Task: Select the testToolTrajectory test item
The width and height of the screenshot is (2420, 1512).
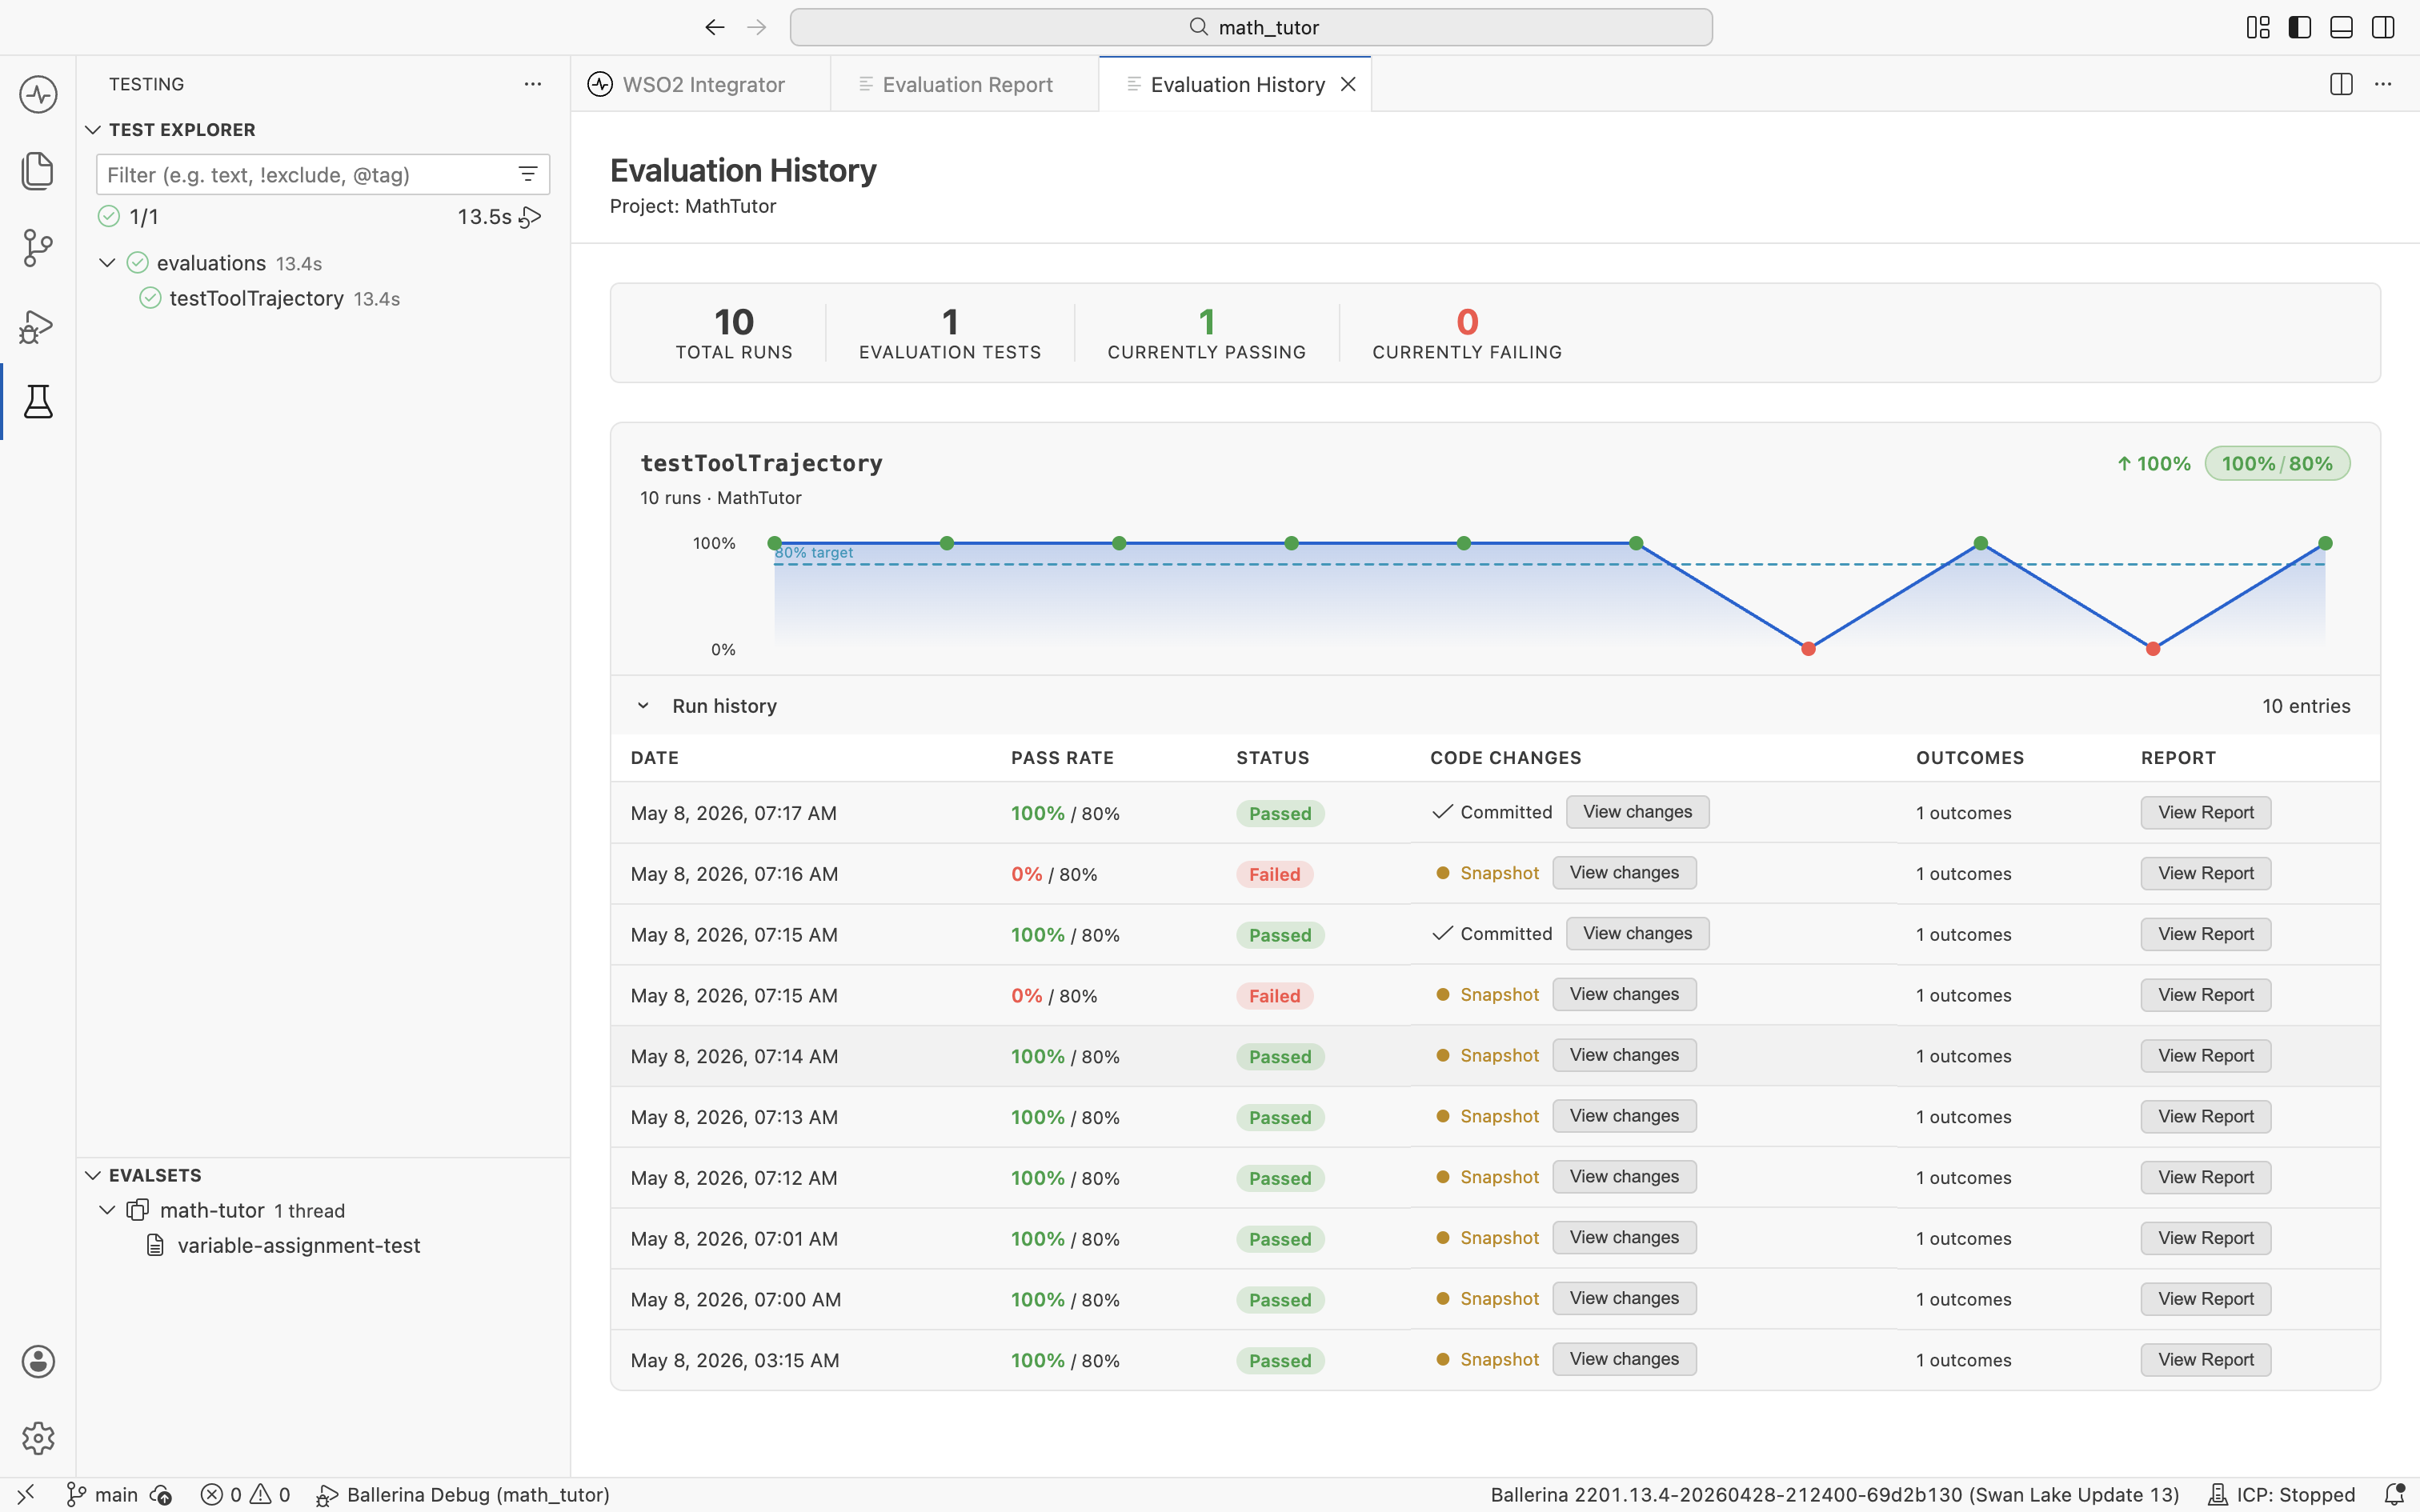Action: click(x=322, y=298)
